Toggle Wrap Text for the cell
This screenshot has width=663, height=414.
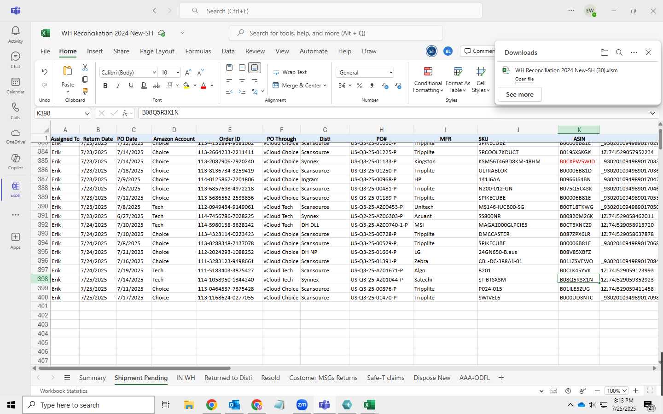pos(290,72)
